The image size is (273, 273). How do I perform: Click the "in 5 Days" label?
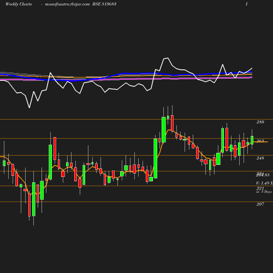tap(264, 192)
